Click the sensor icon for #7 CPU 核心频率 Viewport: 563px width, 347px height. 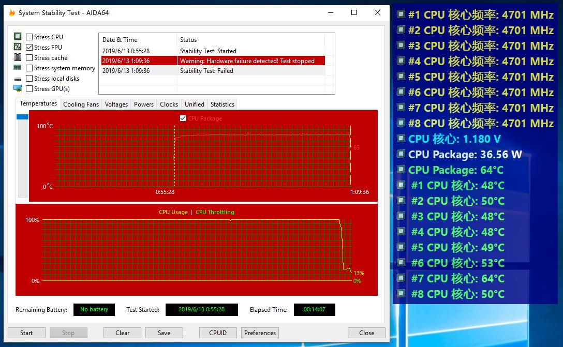pyautogui.click(x=401, y=107)
